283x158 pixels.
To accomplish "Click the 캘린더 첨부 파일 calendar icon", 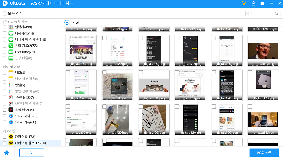I will coord(11,104).
